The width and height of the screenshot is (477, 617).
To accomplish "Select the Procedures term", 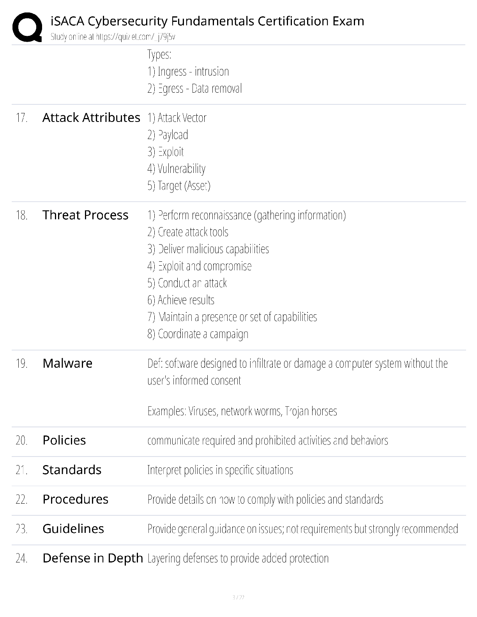I will (75, 499).
